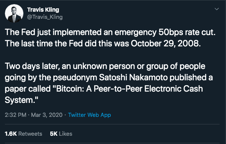Viewport: 226px width, 144px height.
Task: Click the name Satoshi Nakamoto in tweet
Action: point(133,77)
